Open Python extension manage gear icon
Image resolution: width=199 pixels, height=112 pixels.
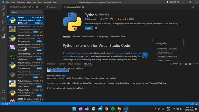[96, 28]
